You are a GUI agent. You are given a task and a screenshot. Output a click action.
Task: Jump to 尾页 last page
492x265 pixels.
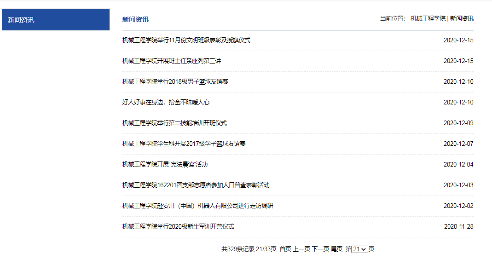(x=336, y=249)
